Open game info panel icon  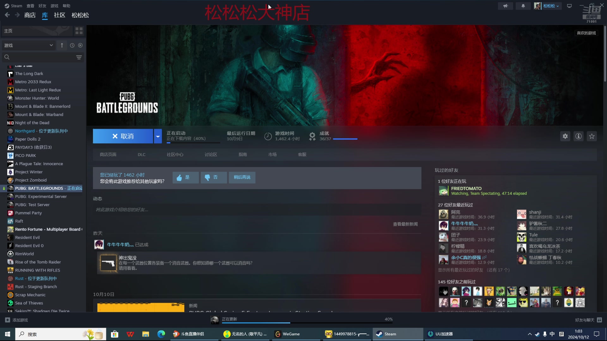coord(579,136)
